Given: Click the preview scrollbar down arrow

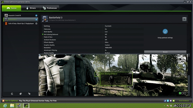Looking at the screenshot, I should [189, 95].
